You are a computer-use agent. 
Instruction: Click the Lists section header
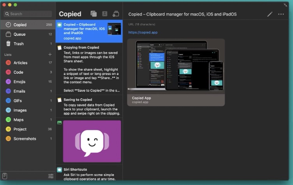point(8,55)
